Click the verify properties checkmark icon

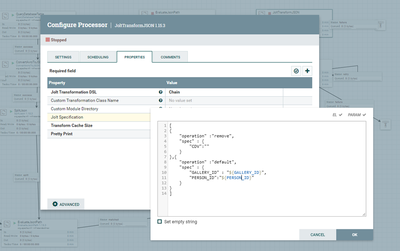coord(296,71)
